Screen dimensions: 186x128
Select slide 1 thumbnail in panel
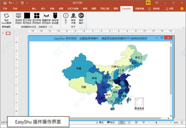coord(8,33)
